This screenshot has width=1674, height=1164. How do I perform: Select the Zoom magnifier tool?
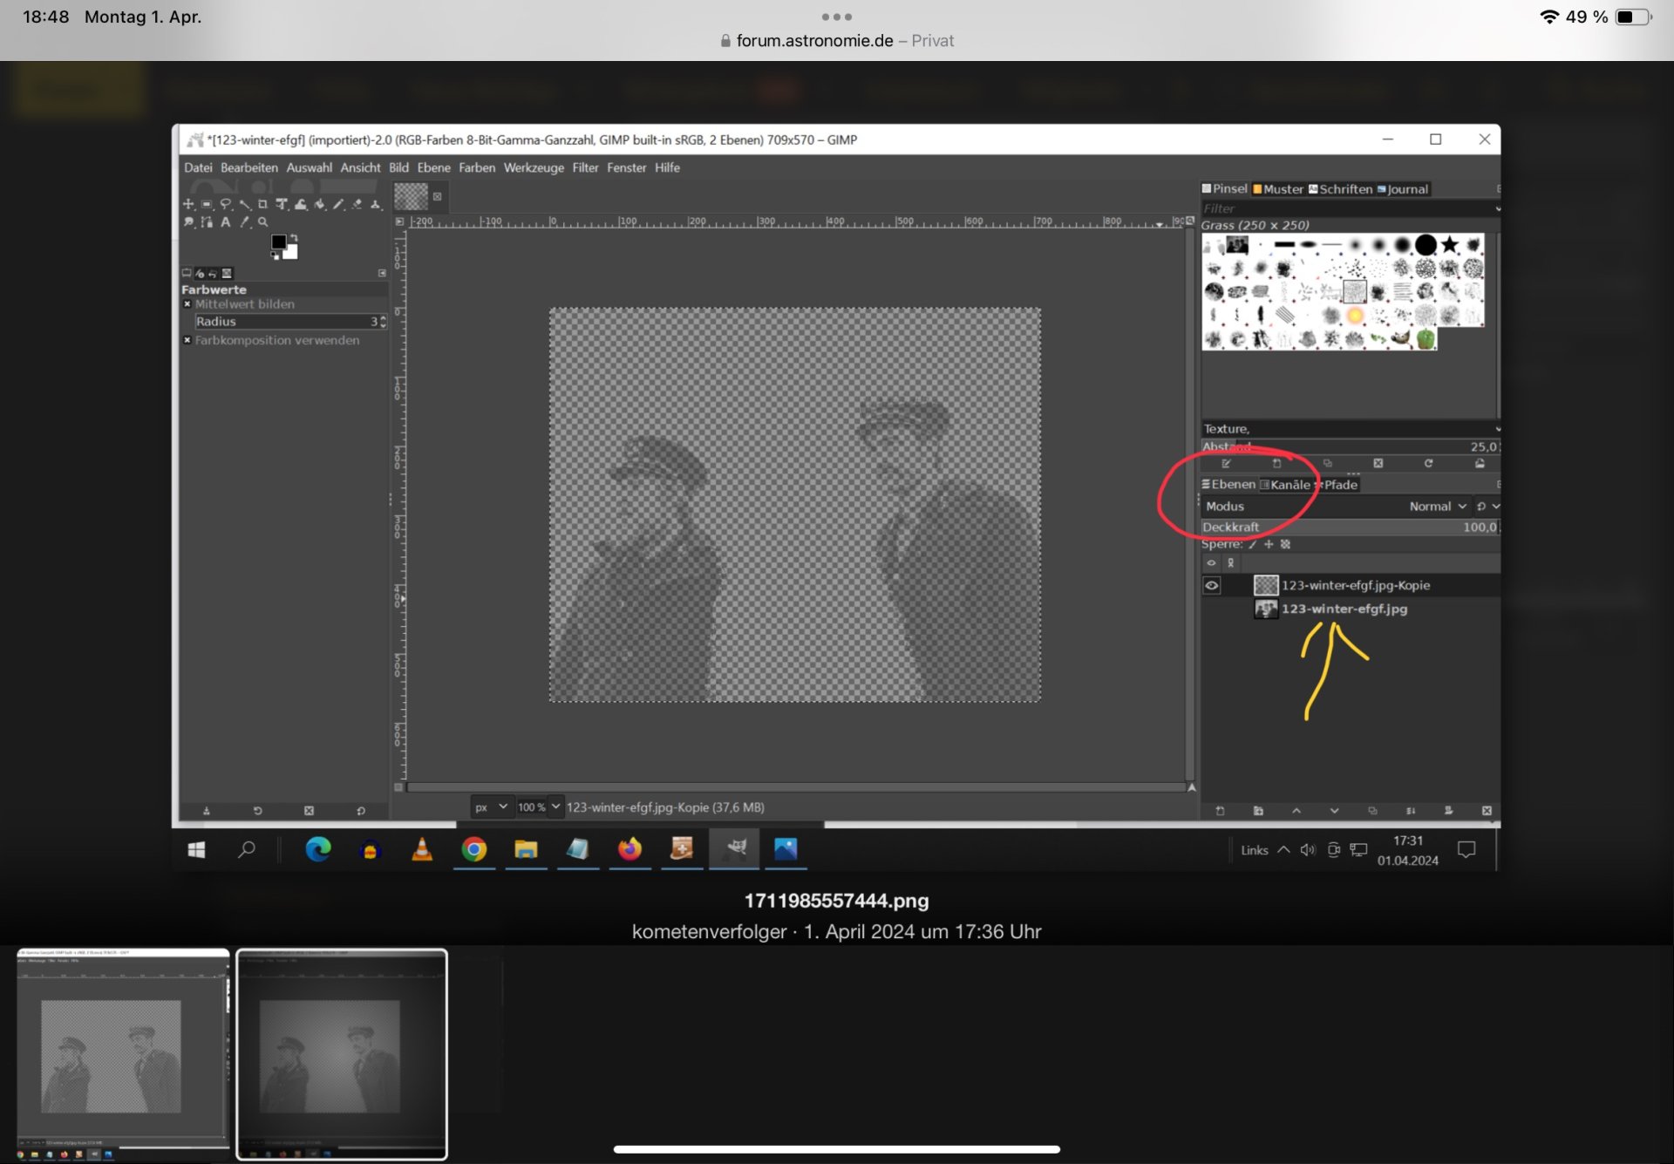pos(263,221)
